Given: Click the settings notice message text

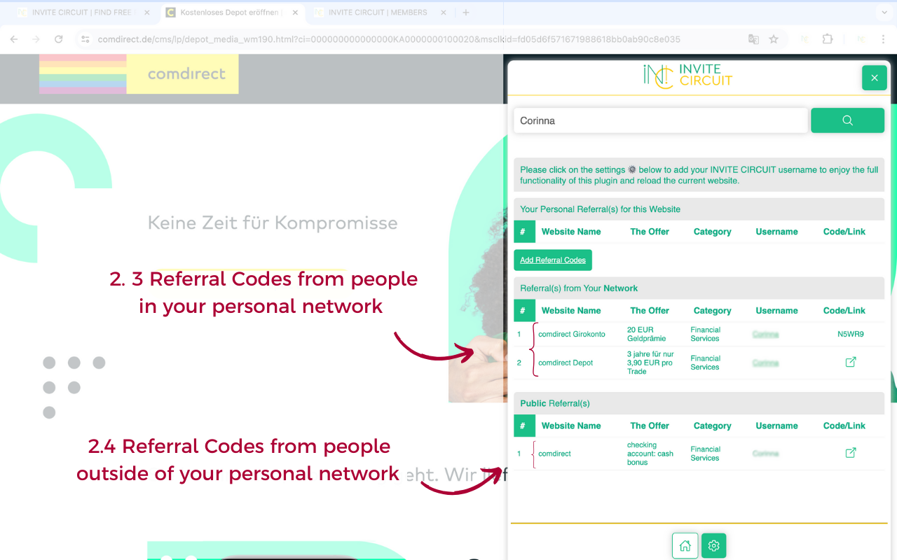Looking at the screenshot, I should [699, 175].
